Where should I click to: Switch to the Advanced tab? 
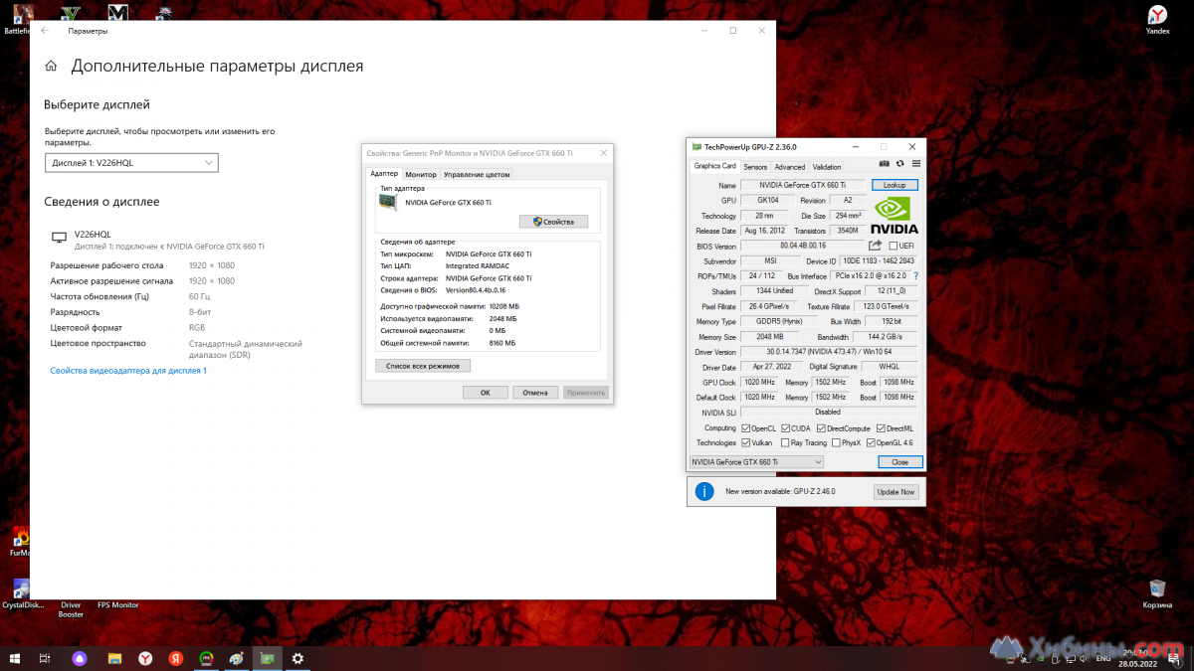pyautogui.click(x=789, y=167)
